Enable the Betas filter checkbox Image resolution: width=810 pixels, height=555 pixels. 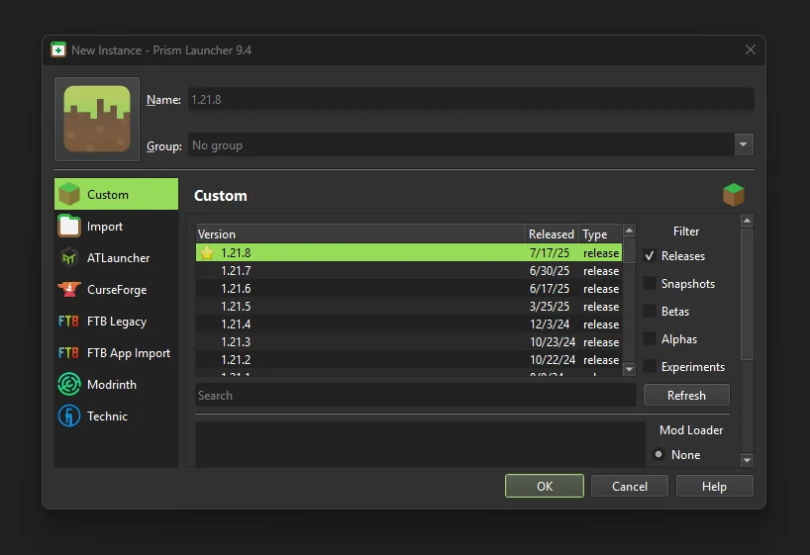(650, 312)
